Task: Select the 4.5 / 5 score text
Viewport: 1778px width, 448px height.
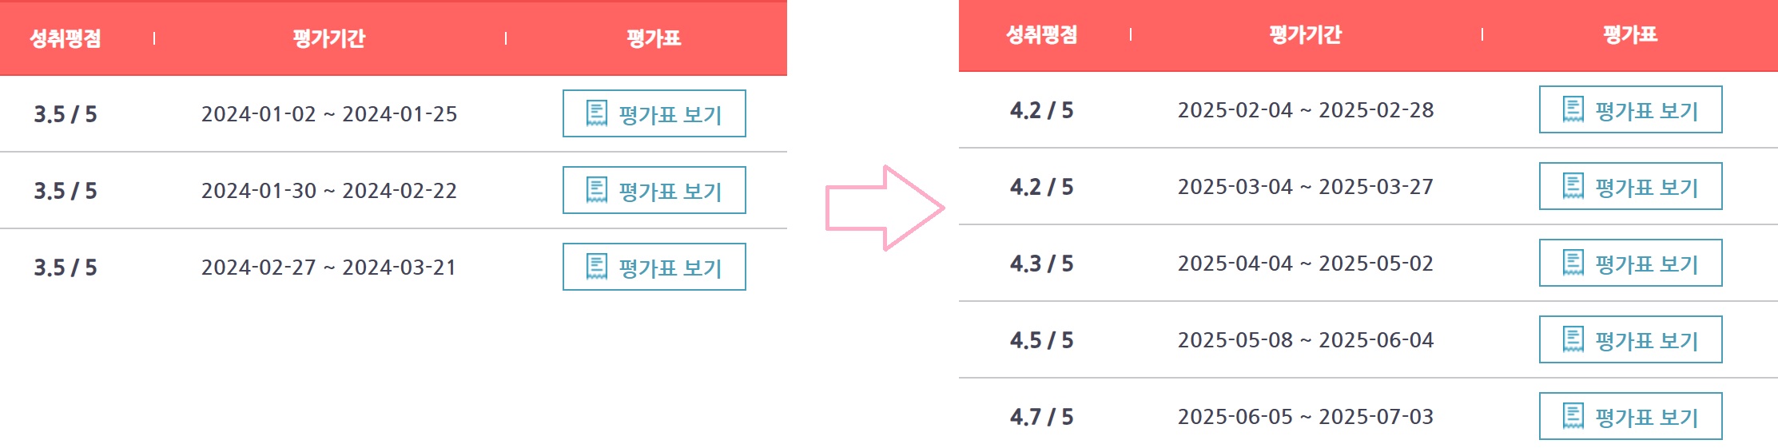Action: [x=1042, y=340]
